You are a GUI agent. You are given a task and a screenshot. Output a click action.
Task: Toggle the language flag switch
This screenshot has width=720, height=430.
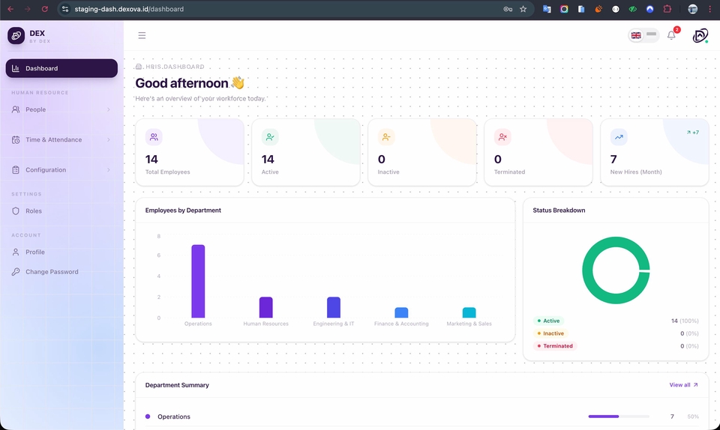tap(643, 35)
